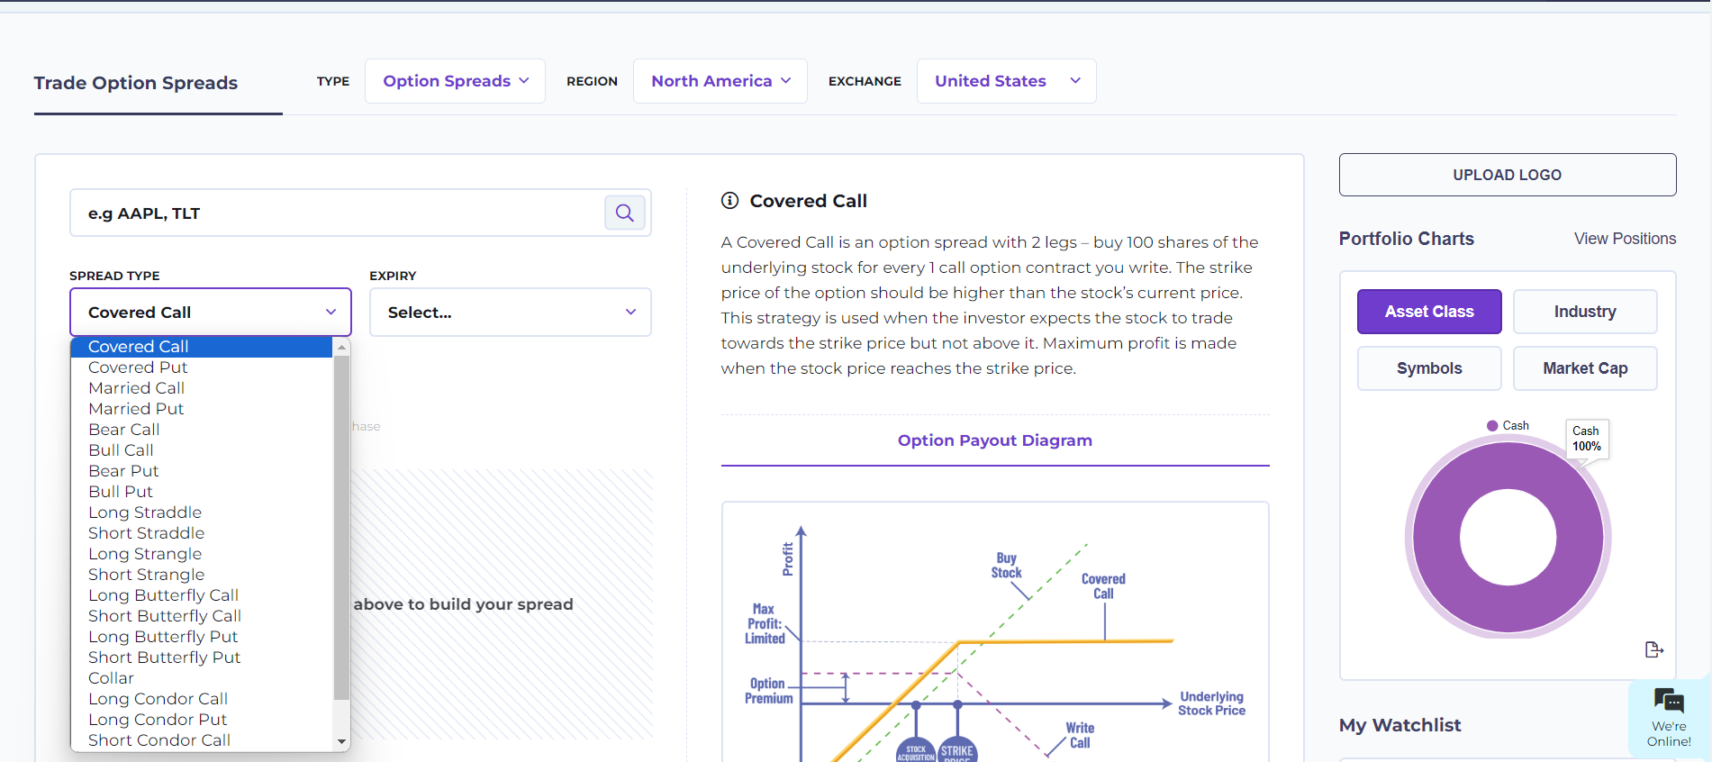
Task: Toggle Asset Class chart view
Action: (1429, 312)
